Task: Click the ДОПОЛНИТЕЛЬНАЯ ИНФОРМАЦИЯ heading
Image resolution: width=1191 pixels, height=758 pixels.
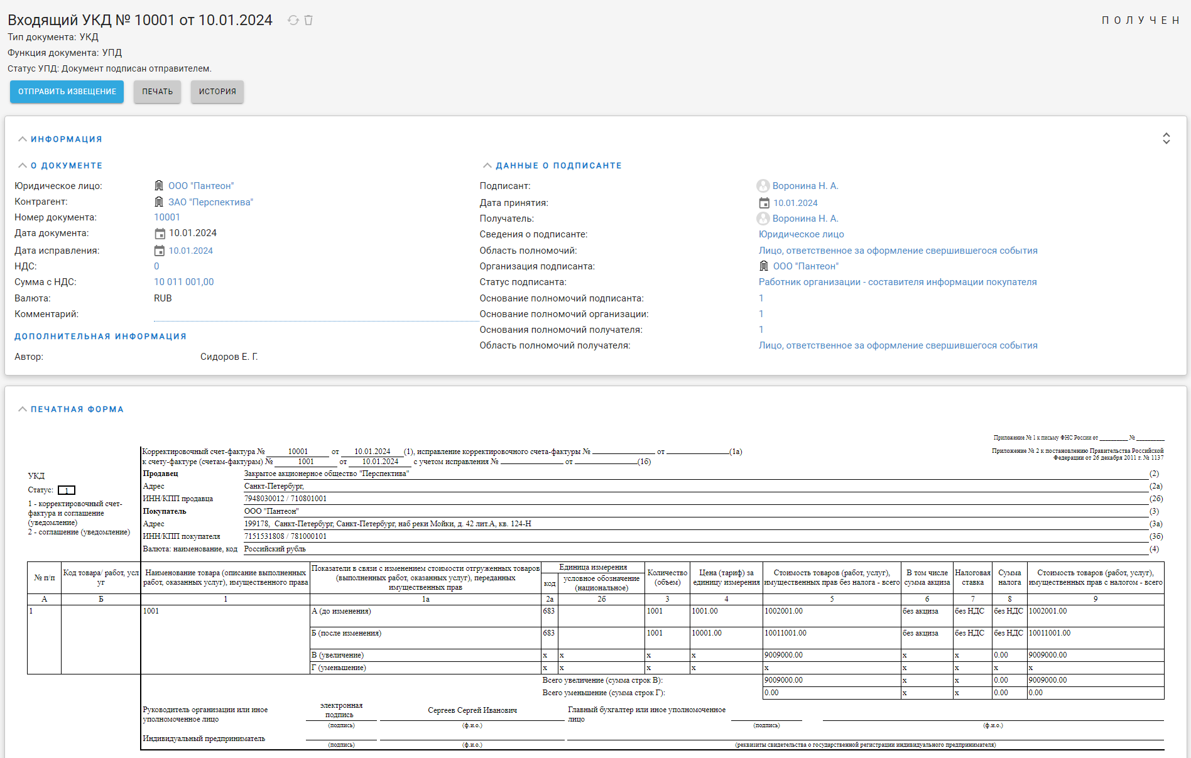Action: (101, 337)
